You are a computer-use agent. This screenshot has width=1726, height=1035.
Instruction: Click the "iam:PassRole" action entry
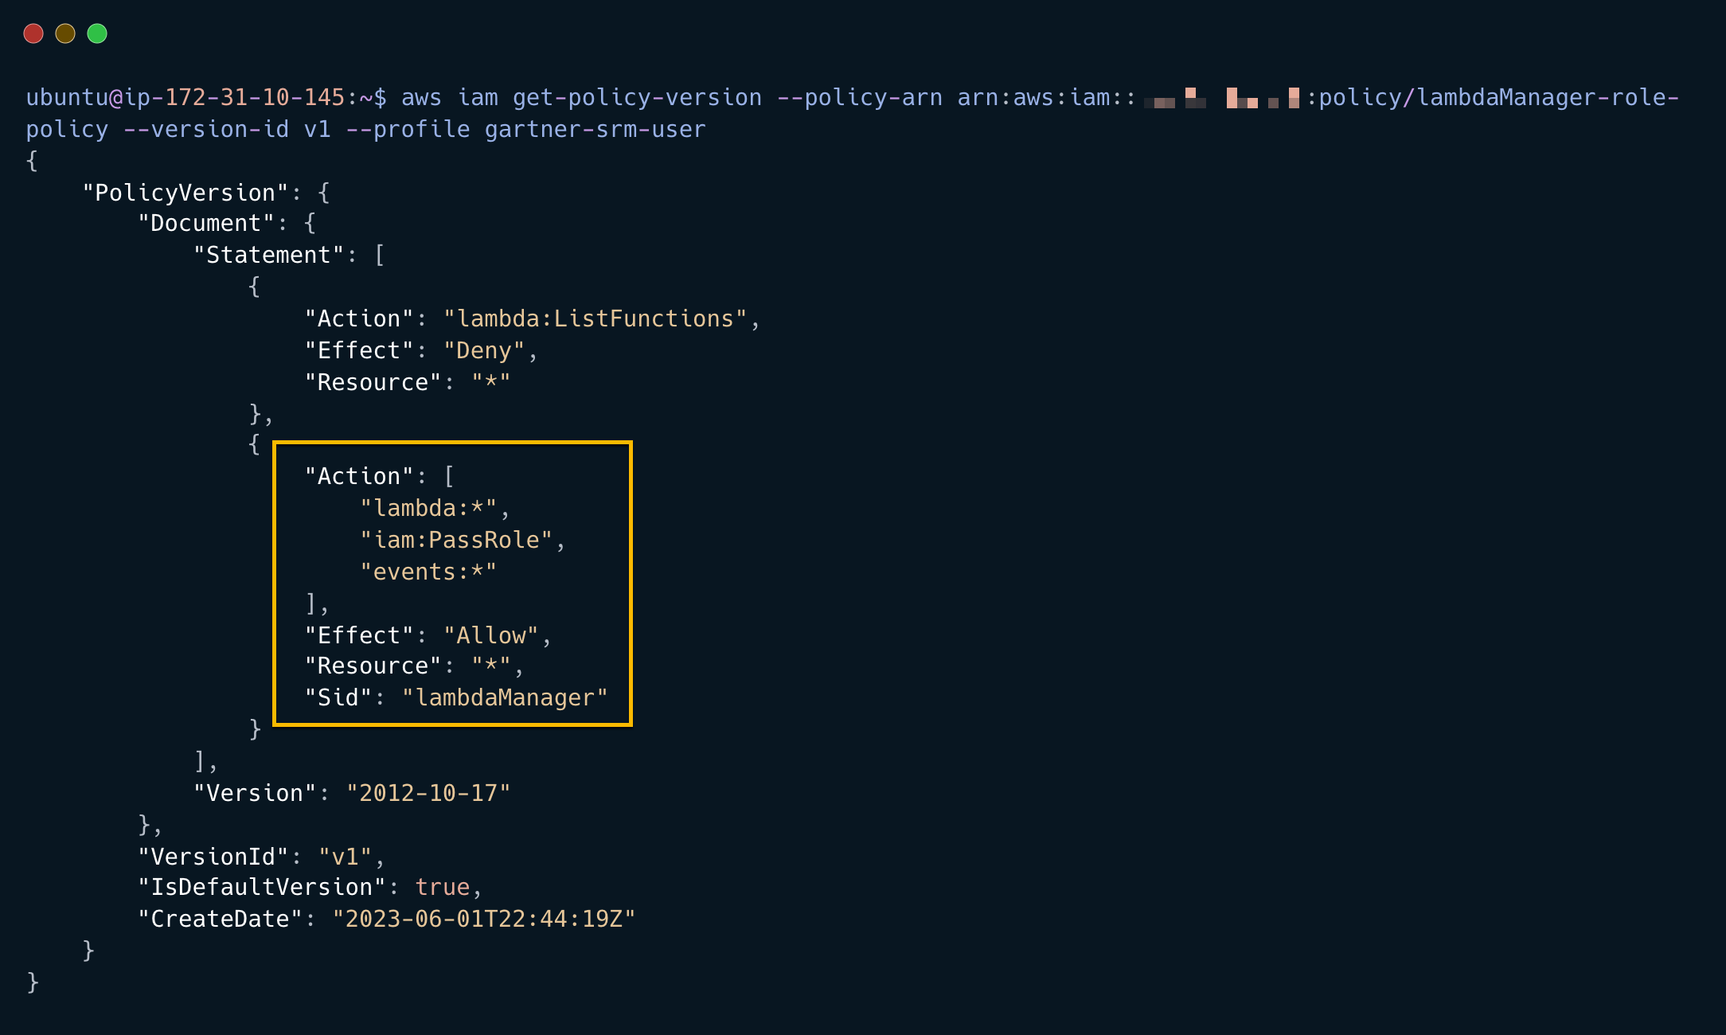456,541
